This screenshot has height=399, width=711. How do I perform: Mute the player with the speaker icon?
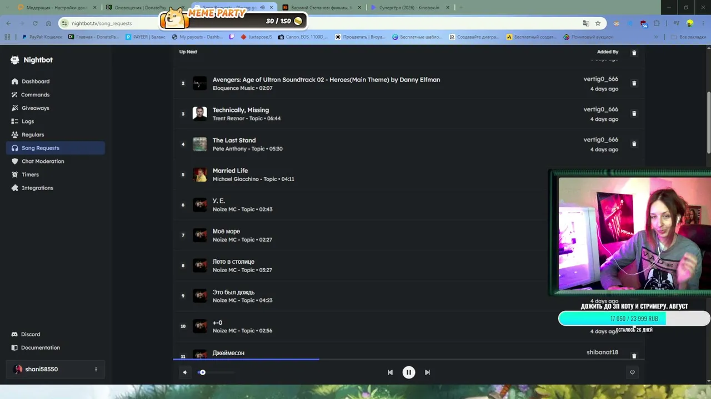185,372
